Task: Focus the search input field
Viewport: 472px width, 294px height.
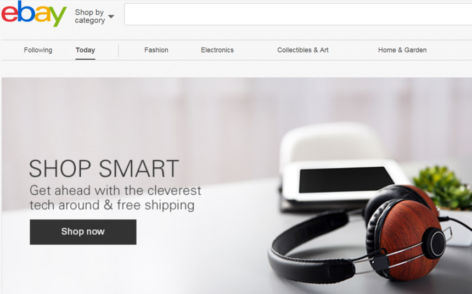Action: click(x=298, y=14)
